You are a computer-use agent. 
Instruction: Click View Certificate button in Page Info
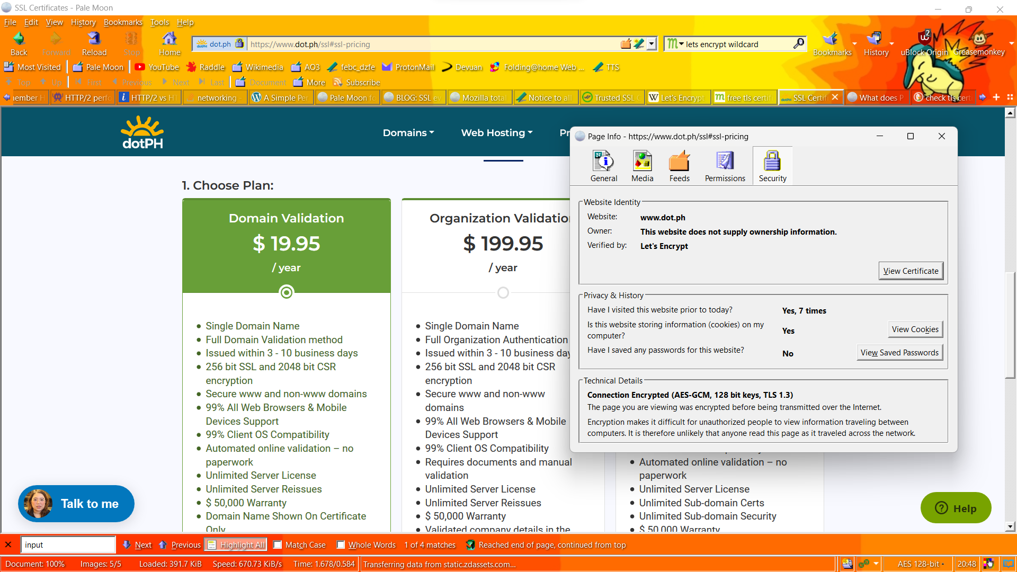click(x=911, y=271)
